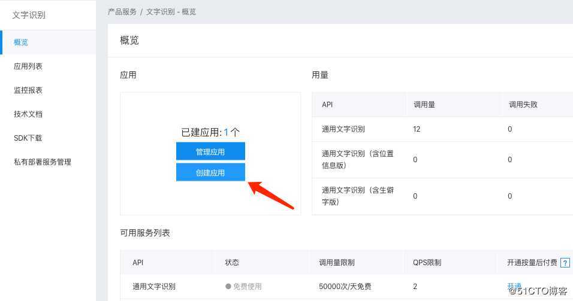Image resolution: width=573 pixels, height=301 pixels.
Task: Click the QPS限制 column header
Action: 427,263
